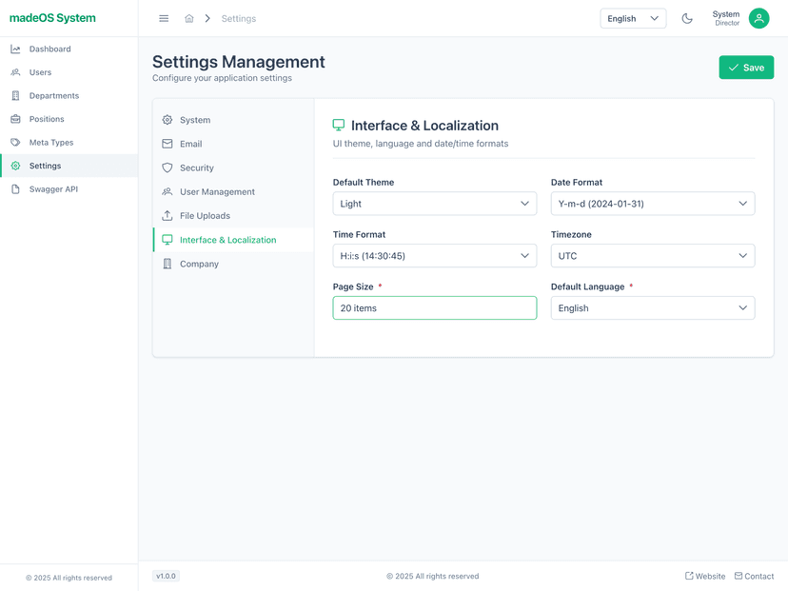Open Meta Types page
This screenshot has height=591, width=788.
point(69,142)
